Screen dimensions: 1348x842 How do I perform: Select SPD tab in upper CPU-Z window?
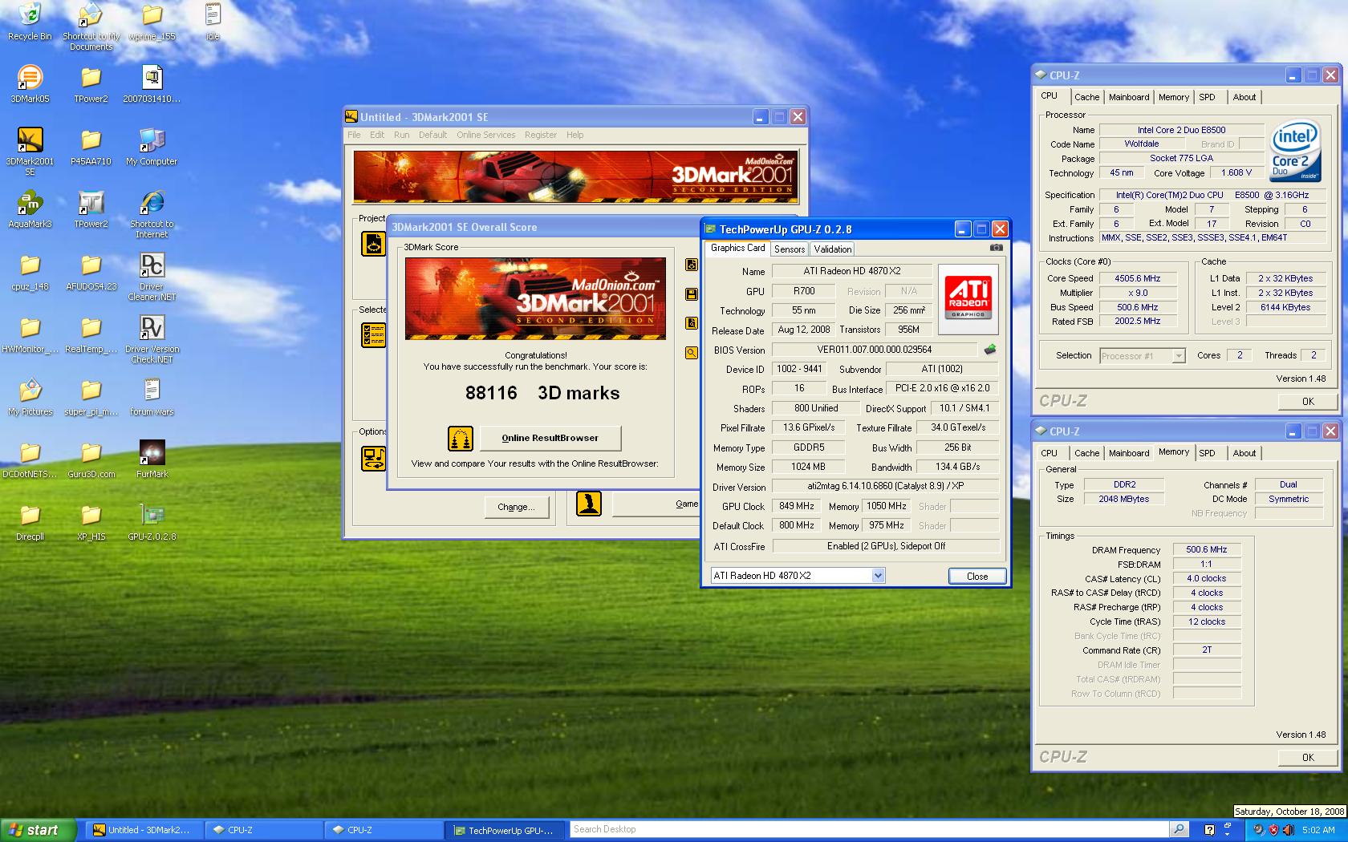click(x=1208, y=97)
